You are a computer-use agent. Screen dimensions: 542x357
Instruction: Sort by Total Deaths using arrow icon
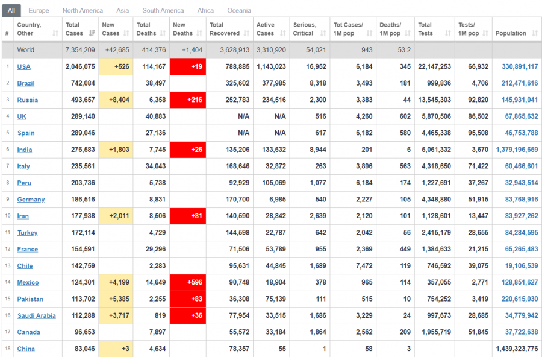pos(163,33)
